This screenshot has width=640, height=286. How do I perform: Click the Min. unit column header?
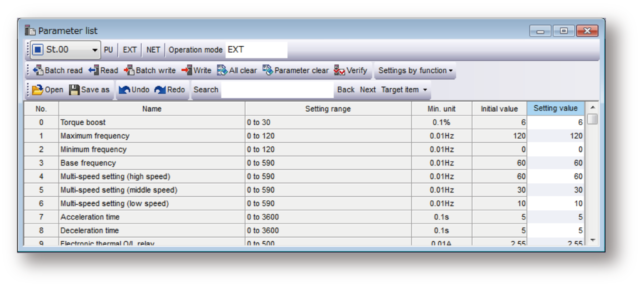coord(442,109)
